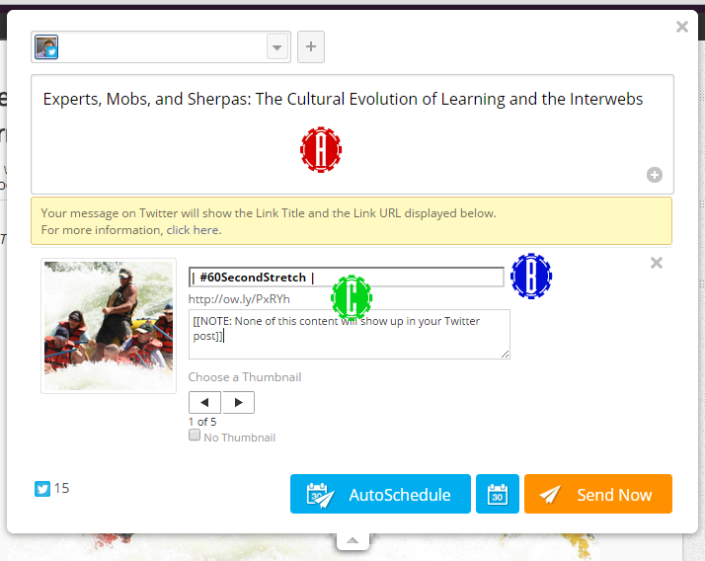Show the previous thumbnail
The height and width of the screenshot is (561, 705).
204,402
